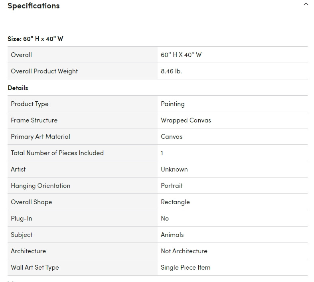Click the Details subsection heading

click(18, 87)
